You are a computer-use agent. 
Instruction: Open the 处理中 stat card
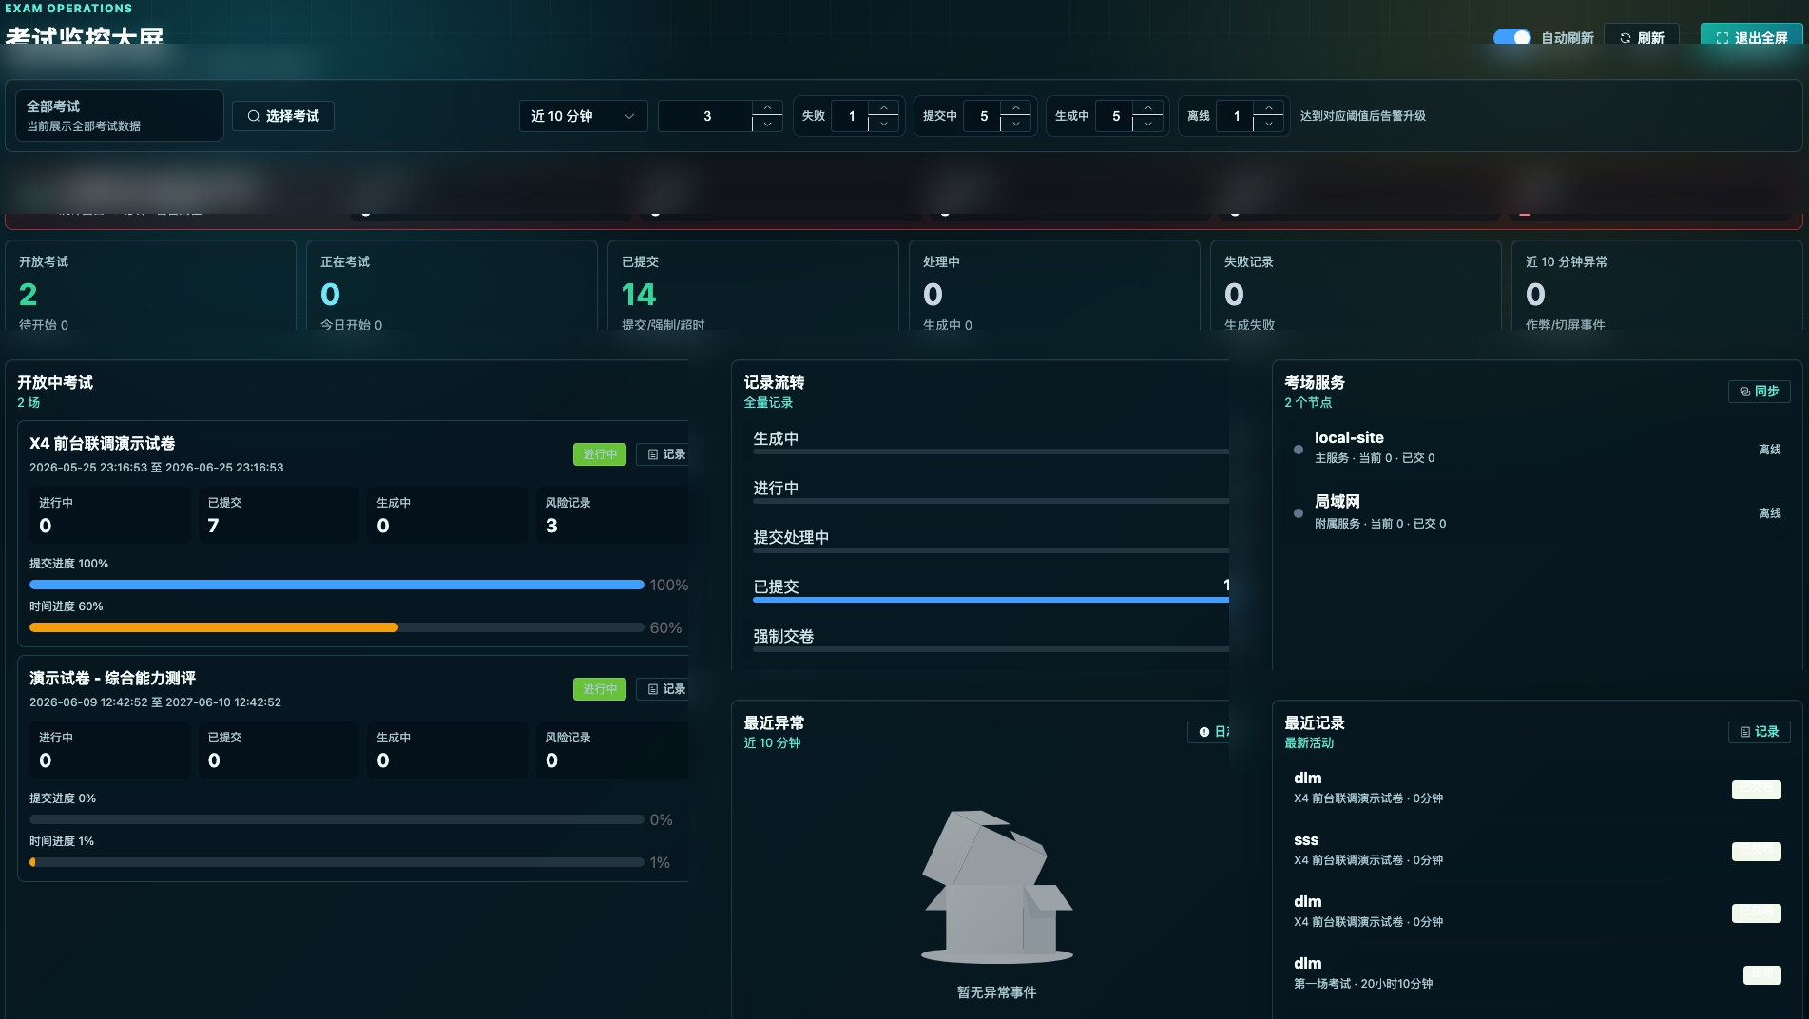pyautogui.click(x=1054, y=286)
